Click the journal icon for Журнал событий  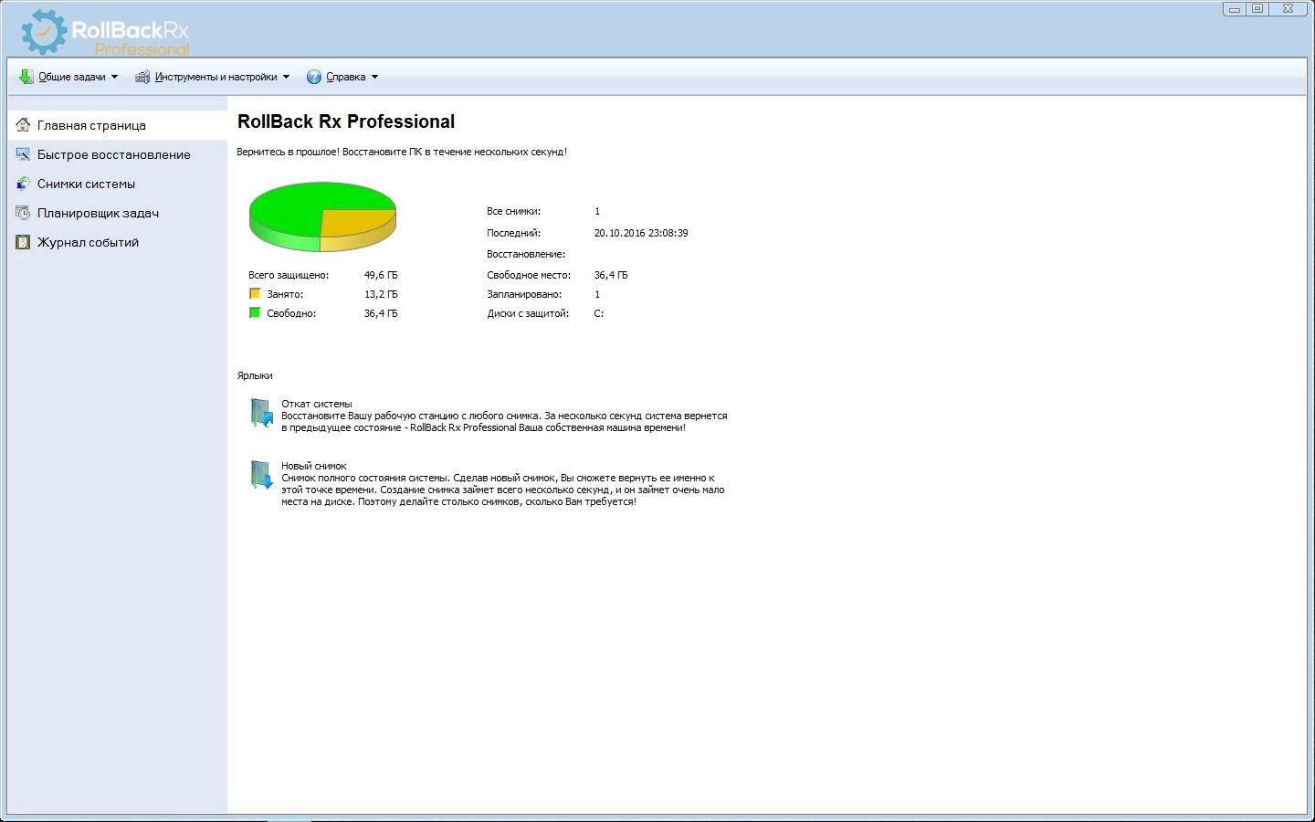tap(23, 242)
